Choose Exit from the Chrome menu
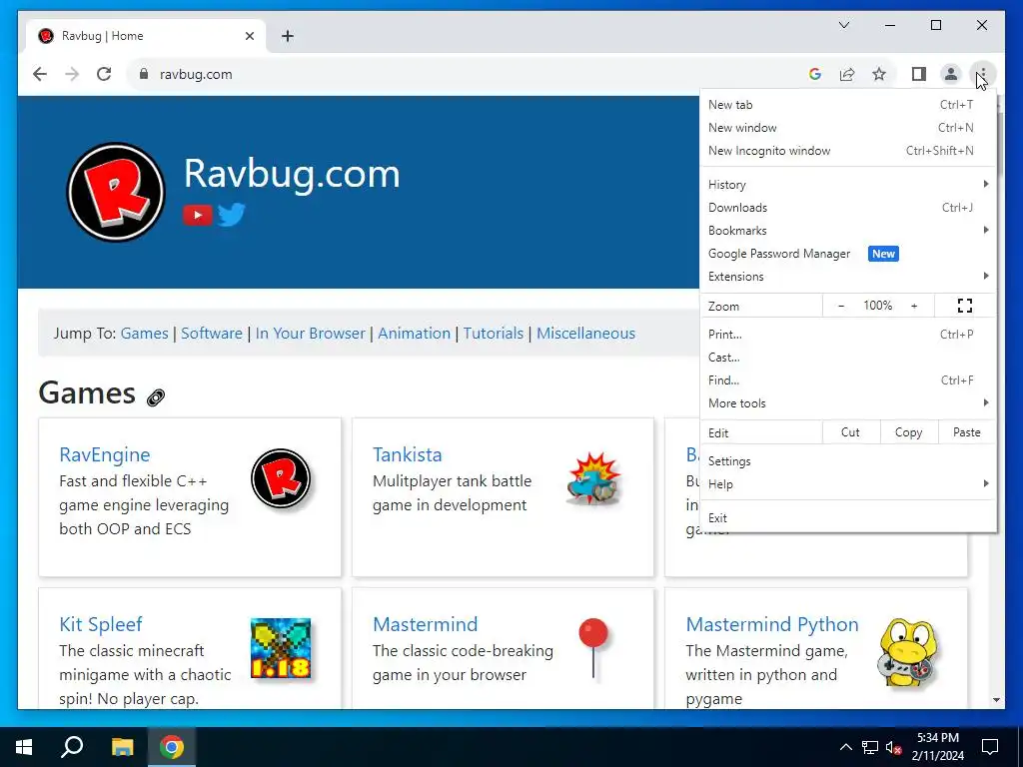This screenshot has width=1023, height=767. coord(847,518)
